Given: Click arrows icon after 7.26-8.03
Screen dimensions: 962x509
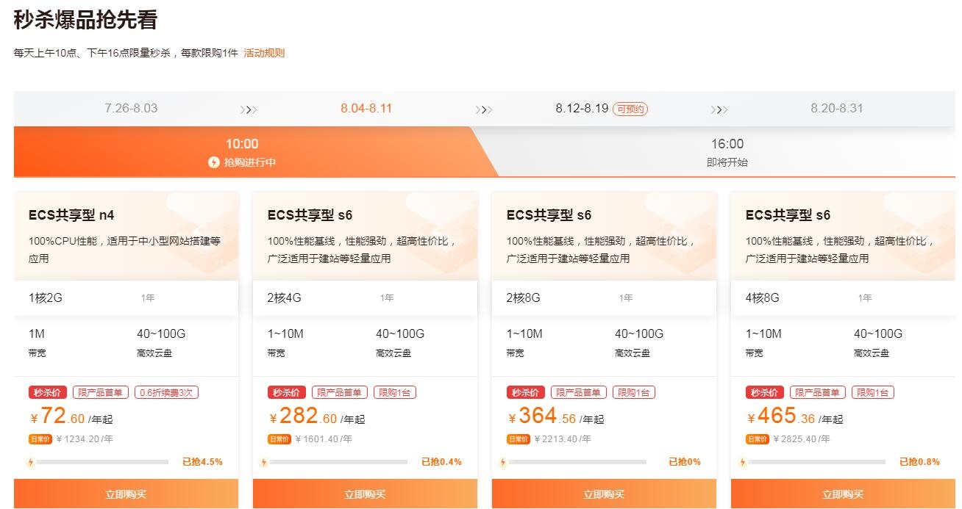Looking at the screenshot, I should [249, 110].
